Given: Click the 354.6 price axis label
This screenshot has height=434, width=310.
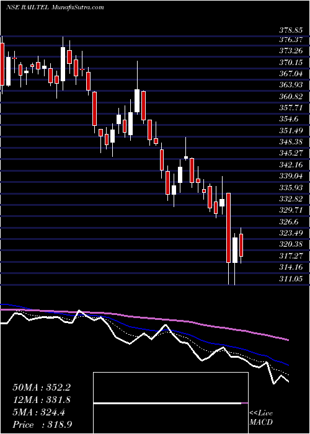Looking at the screenshot, I should click(x=288, y=119).
